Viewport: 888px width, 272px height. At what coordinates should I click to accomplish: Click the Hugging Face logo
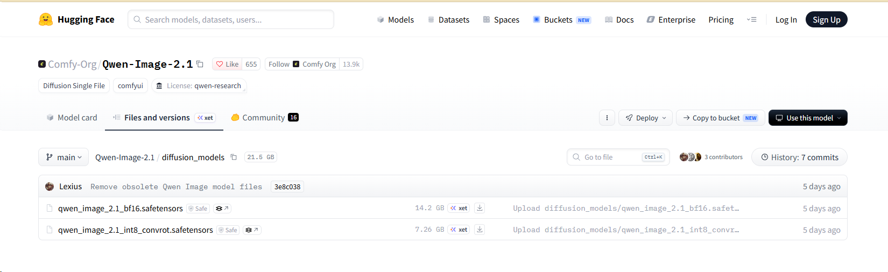(76, 19)
